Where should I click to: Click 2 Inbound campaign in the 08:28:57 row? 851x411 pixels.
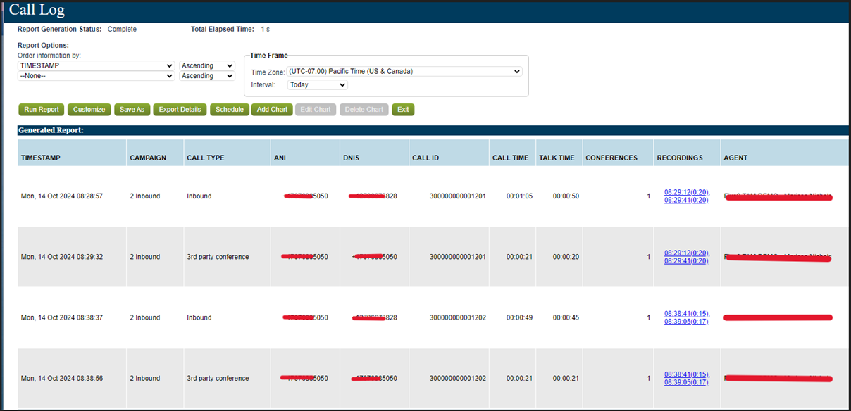145,196
